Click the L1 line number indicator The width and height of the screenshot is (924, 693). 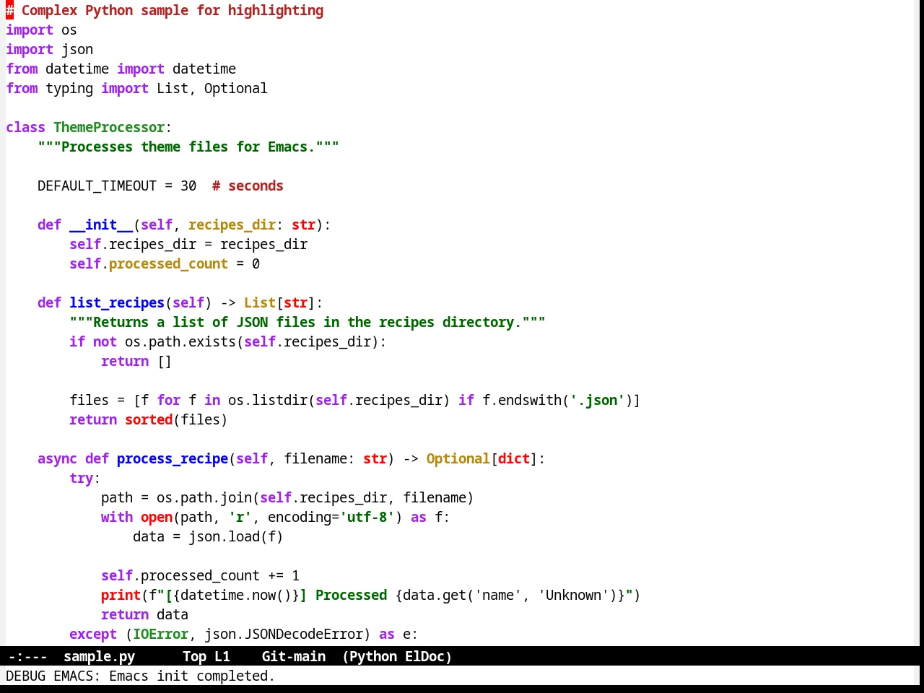(222, 656)
